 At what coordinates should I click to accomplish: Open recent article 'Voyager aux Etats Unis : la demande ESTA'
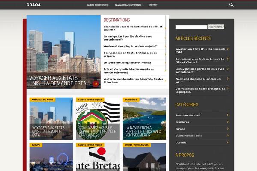coord(200,50)
